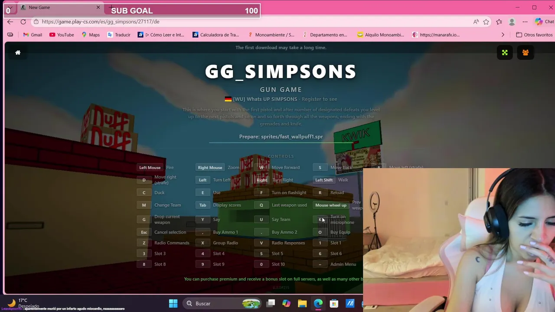Click the Left Mouse key for Fire
The image size is (555, 312).
[x=150, y=168]
